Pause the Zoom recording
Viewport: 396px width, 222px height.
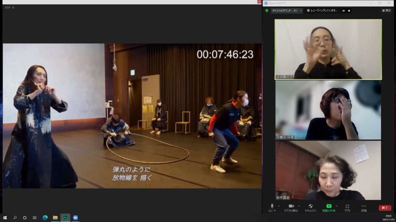343,11
